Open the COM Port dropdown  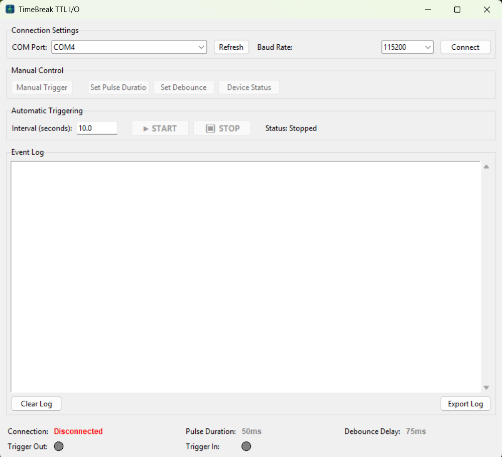point(129,47)
